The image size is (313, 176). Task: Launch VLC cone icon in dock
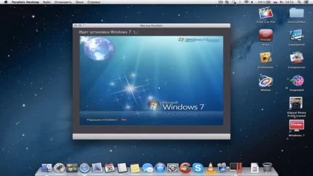click(x=210, y=168)
